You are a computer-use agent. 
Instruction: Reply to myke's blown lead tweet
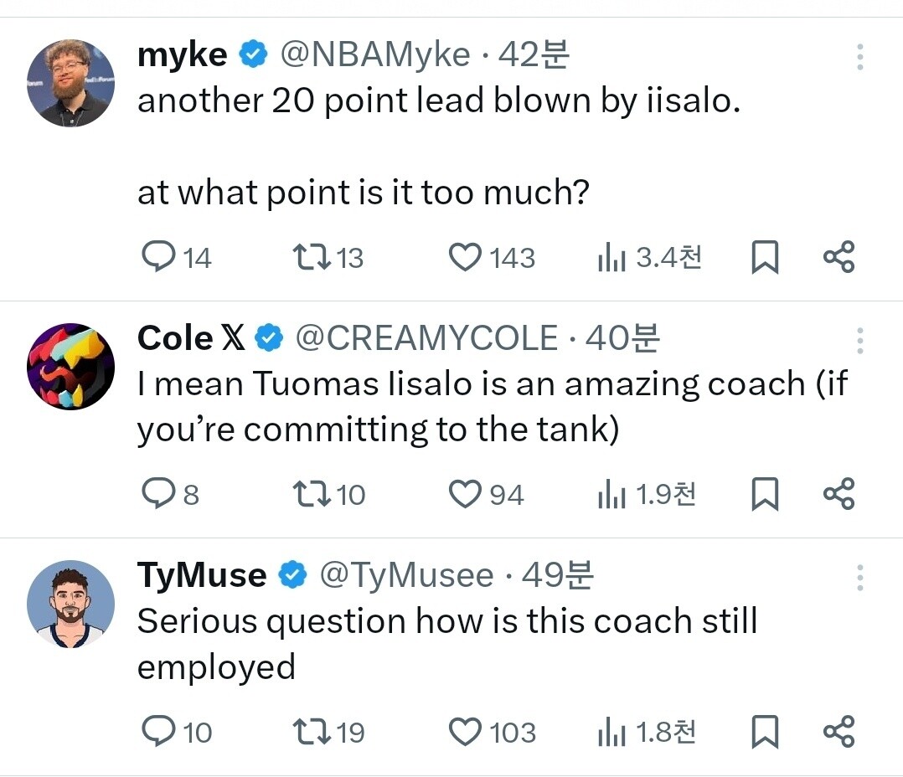click(x=157, y=257)
